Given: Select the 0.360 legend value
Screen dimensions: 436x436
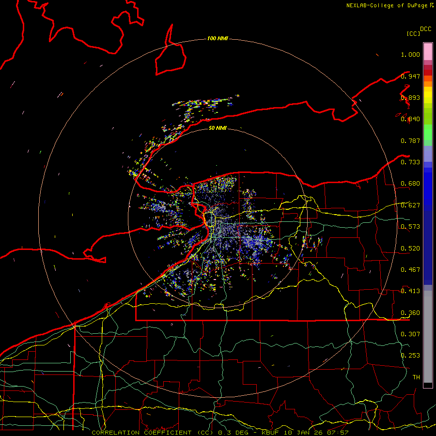Looking at the screenshot, I should [x=410, y=313].
